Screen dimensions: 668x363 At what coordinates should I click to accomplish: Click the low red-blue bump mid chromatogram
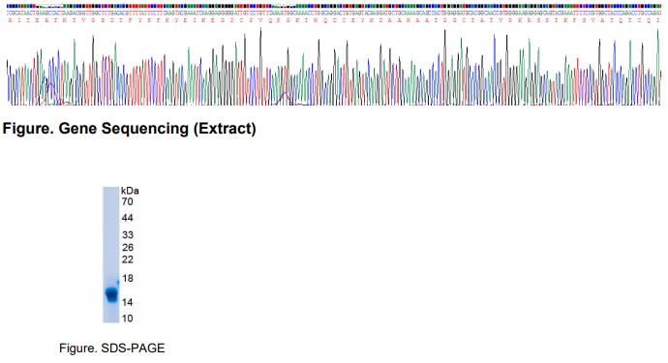tap(285, 99)
